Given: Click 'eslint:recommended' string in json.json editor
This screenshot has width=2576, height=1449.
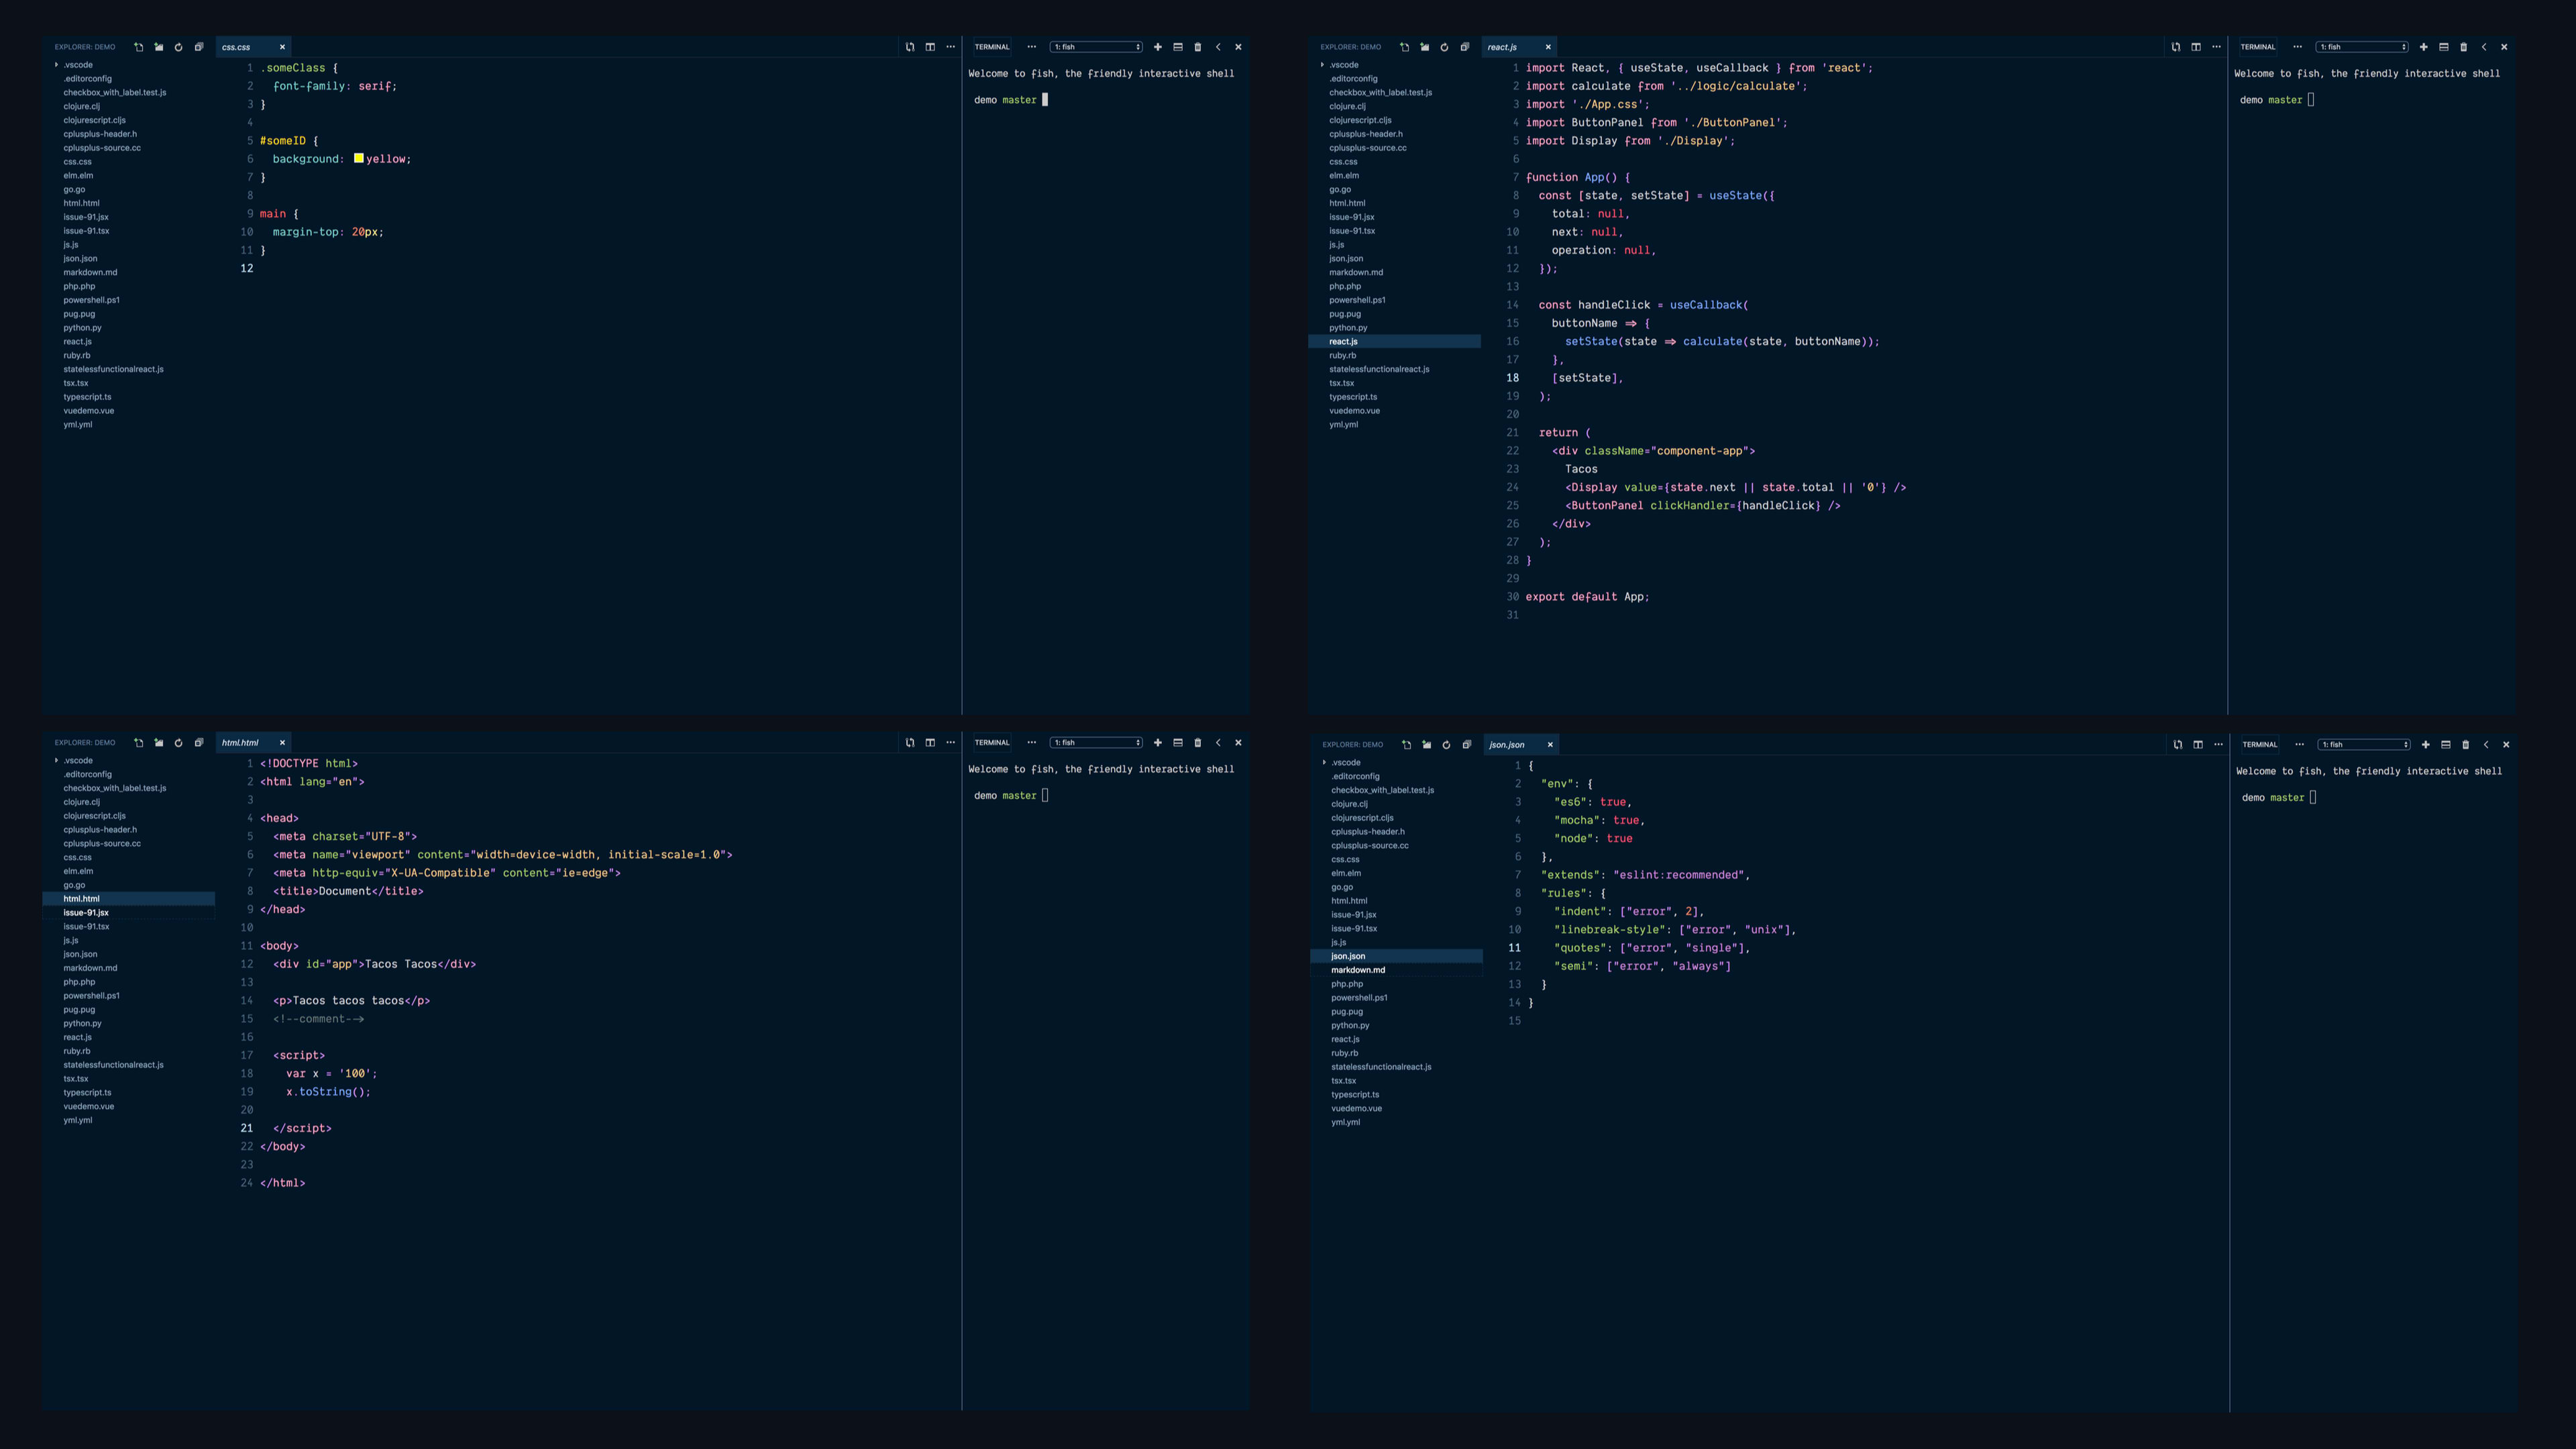Looking at the screenshot, I should (x=1679, y=875).
